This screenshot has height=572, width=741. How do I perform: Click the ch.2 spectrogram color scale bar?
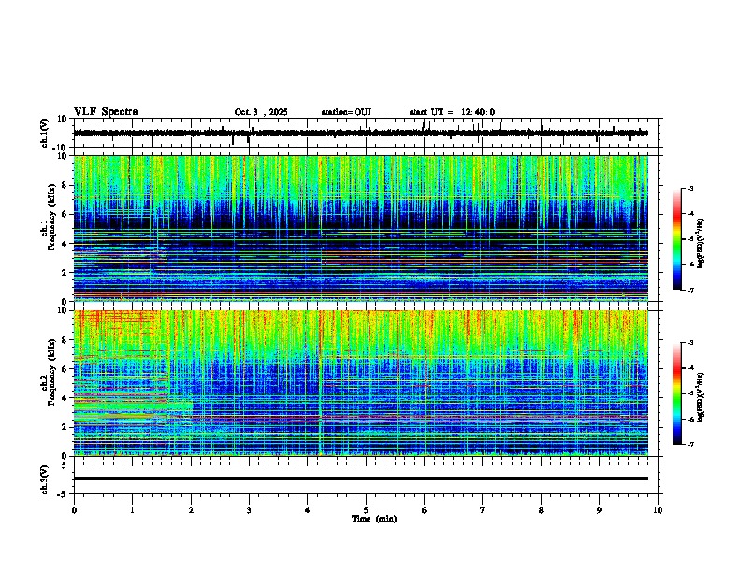(677, 393)
